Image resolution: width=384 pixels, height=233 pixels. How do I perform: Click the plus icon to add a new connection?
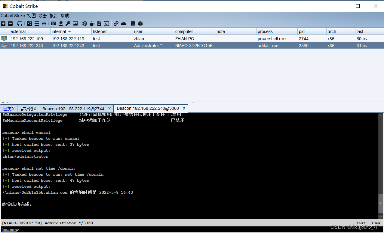pyautogui.click(x=3, y=23)
